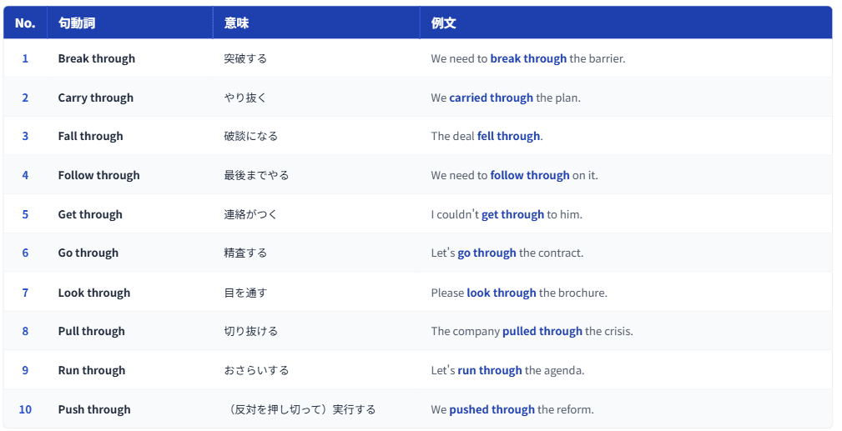This screenshot has height=431, width=842.
Task: Click the No. column header
Action: tap(25, 23)
